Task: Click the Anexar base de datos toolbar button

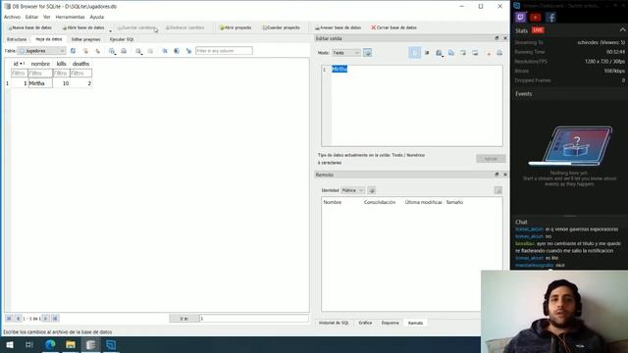Action: coord(338,27)
